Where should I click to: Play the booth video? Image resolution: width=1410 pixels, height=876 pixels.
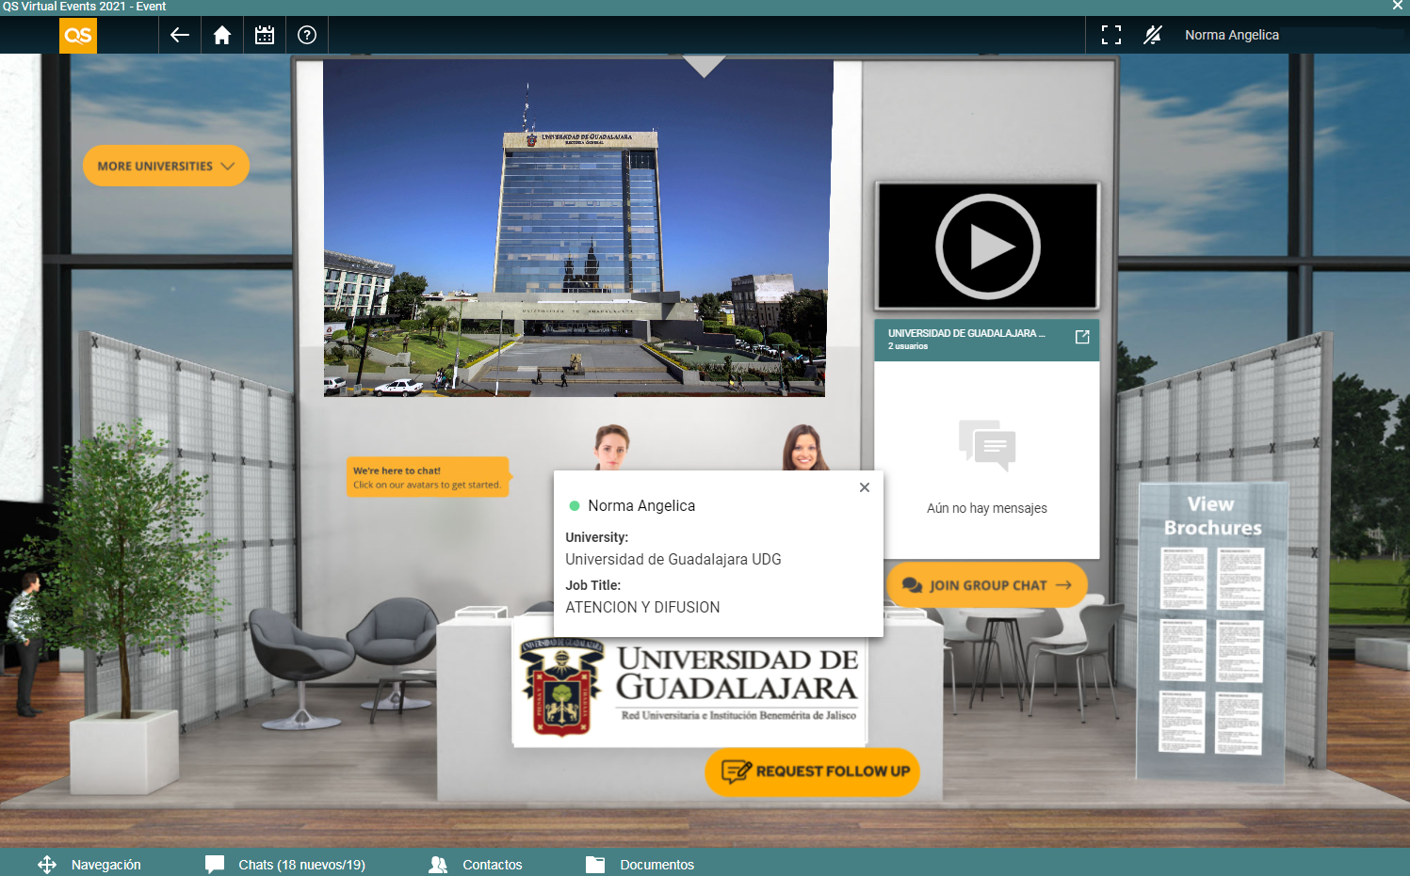pyautogui.click(x=987, y=247)
